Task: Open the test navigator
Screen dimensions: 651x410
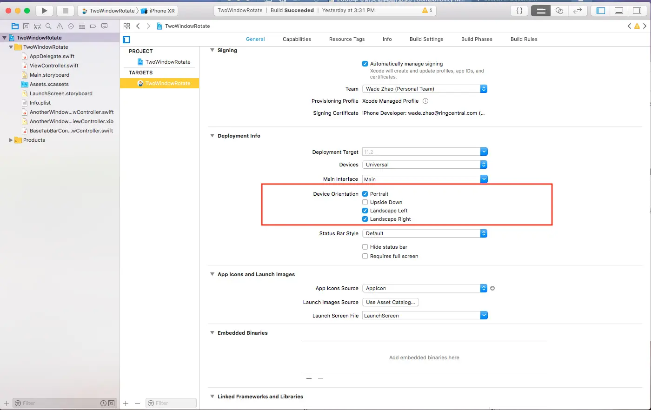Action: (x=71, y=26)
